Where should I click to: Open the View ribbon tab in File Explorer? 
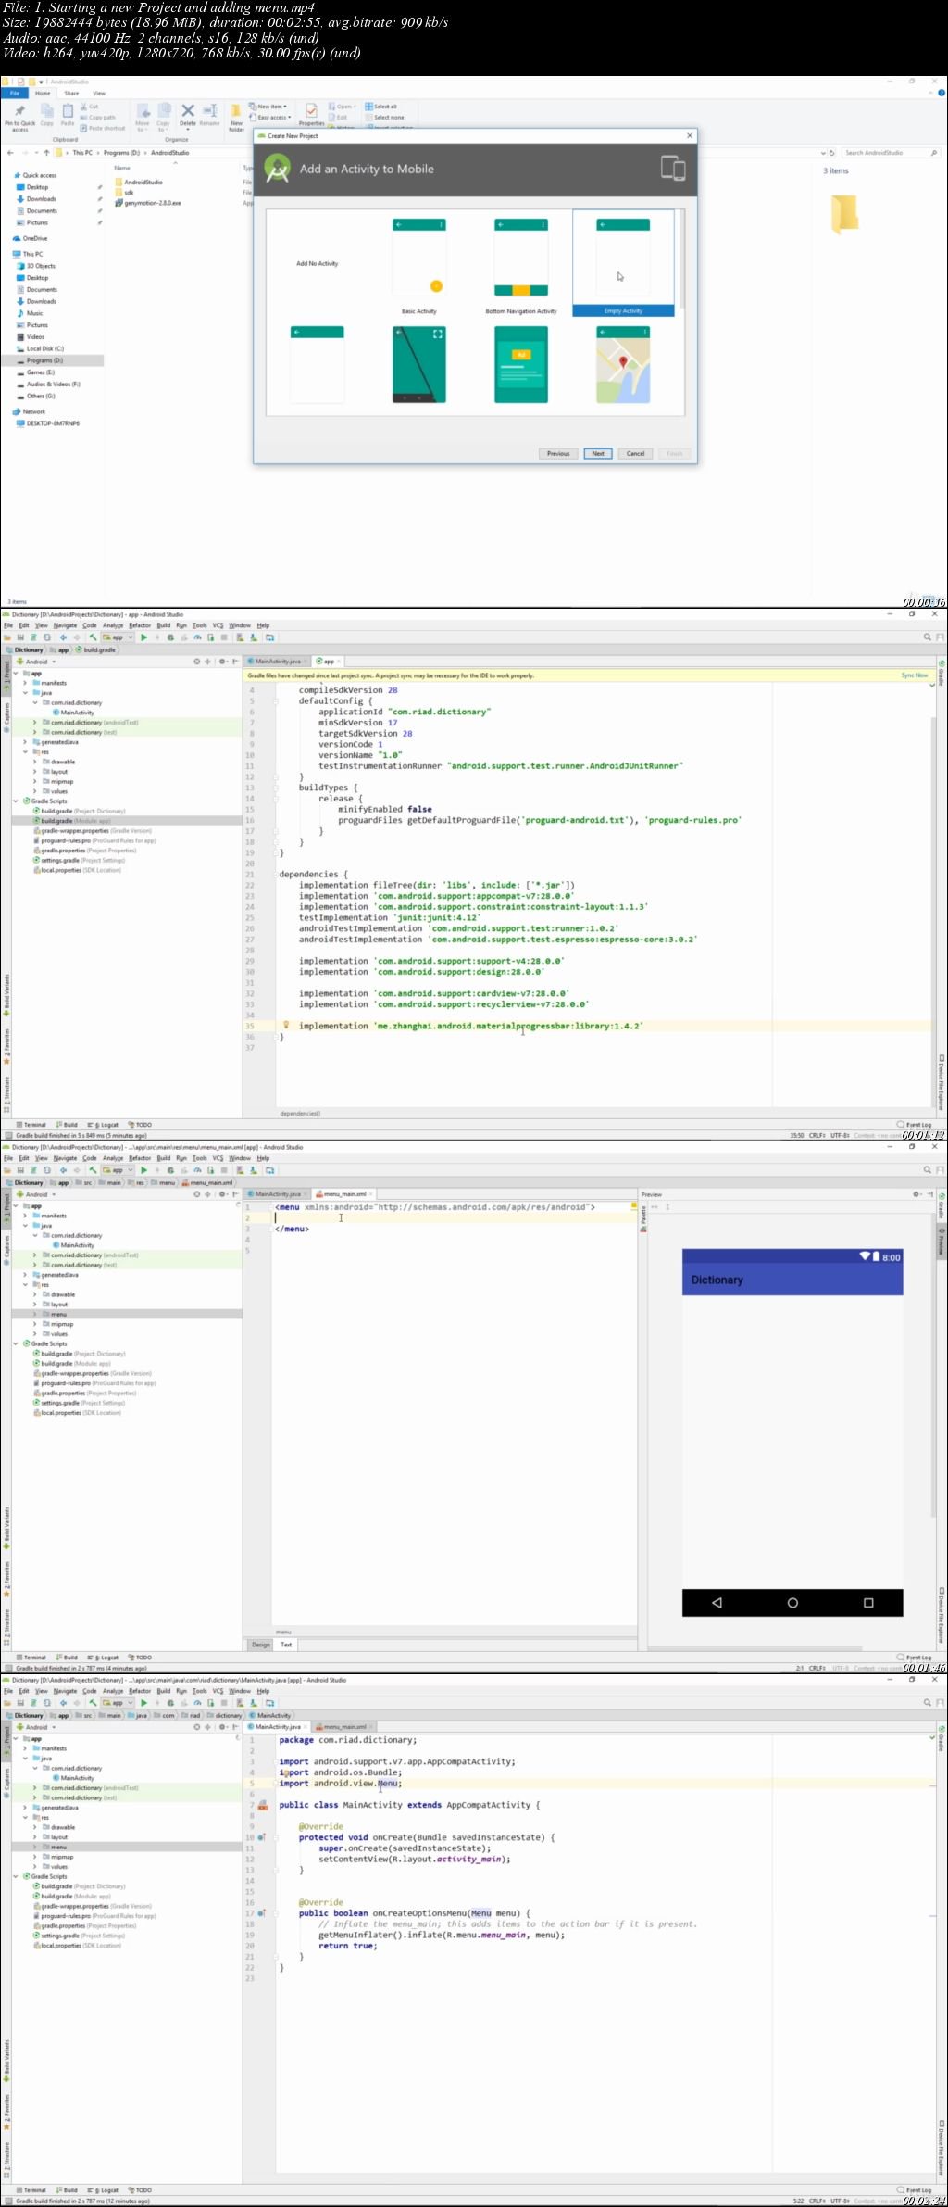click(99, 93)
